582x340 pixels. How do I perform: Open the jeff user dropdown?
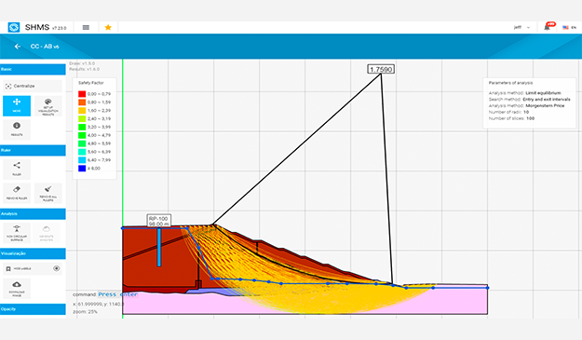521,27
